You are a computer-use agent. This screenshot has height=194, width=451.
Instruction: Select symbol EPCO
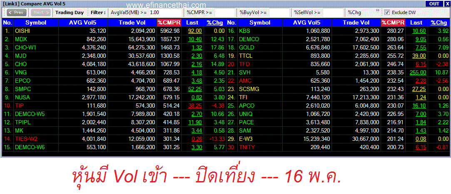click(x=22, y=81)
